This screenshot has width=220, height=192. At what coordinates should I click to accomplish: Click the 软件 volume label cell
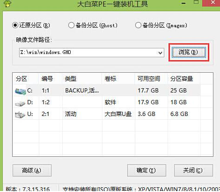110,102
